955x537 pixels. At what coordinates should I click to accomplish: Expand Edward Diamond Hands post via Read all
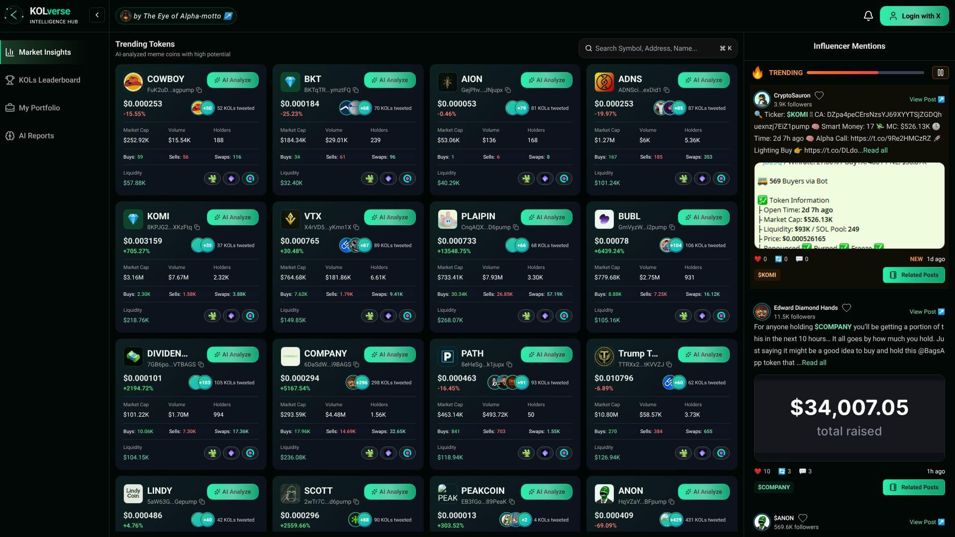[x=814, y=362]
